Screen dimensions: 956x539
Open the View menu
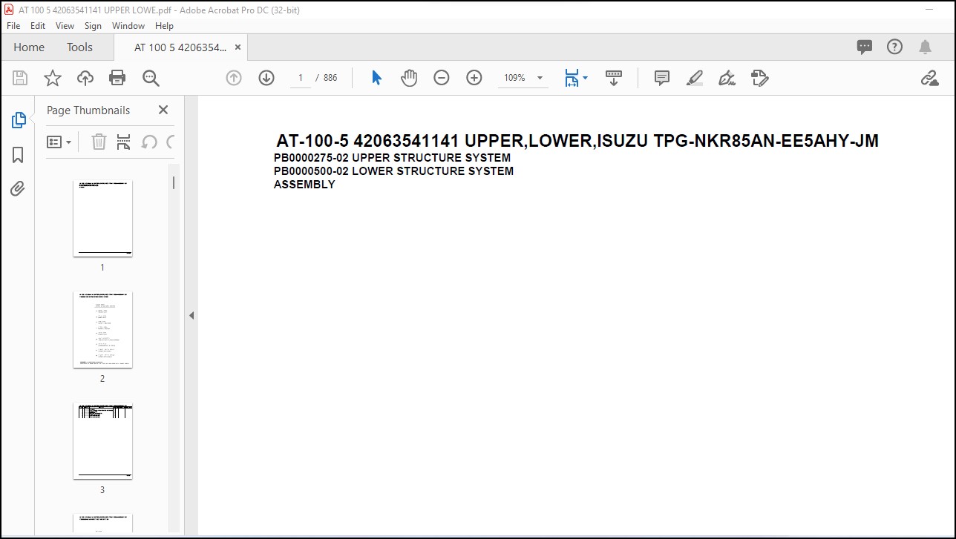(65, 25)
